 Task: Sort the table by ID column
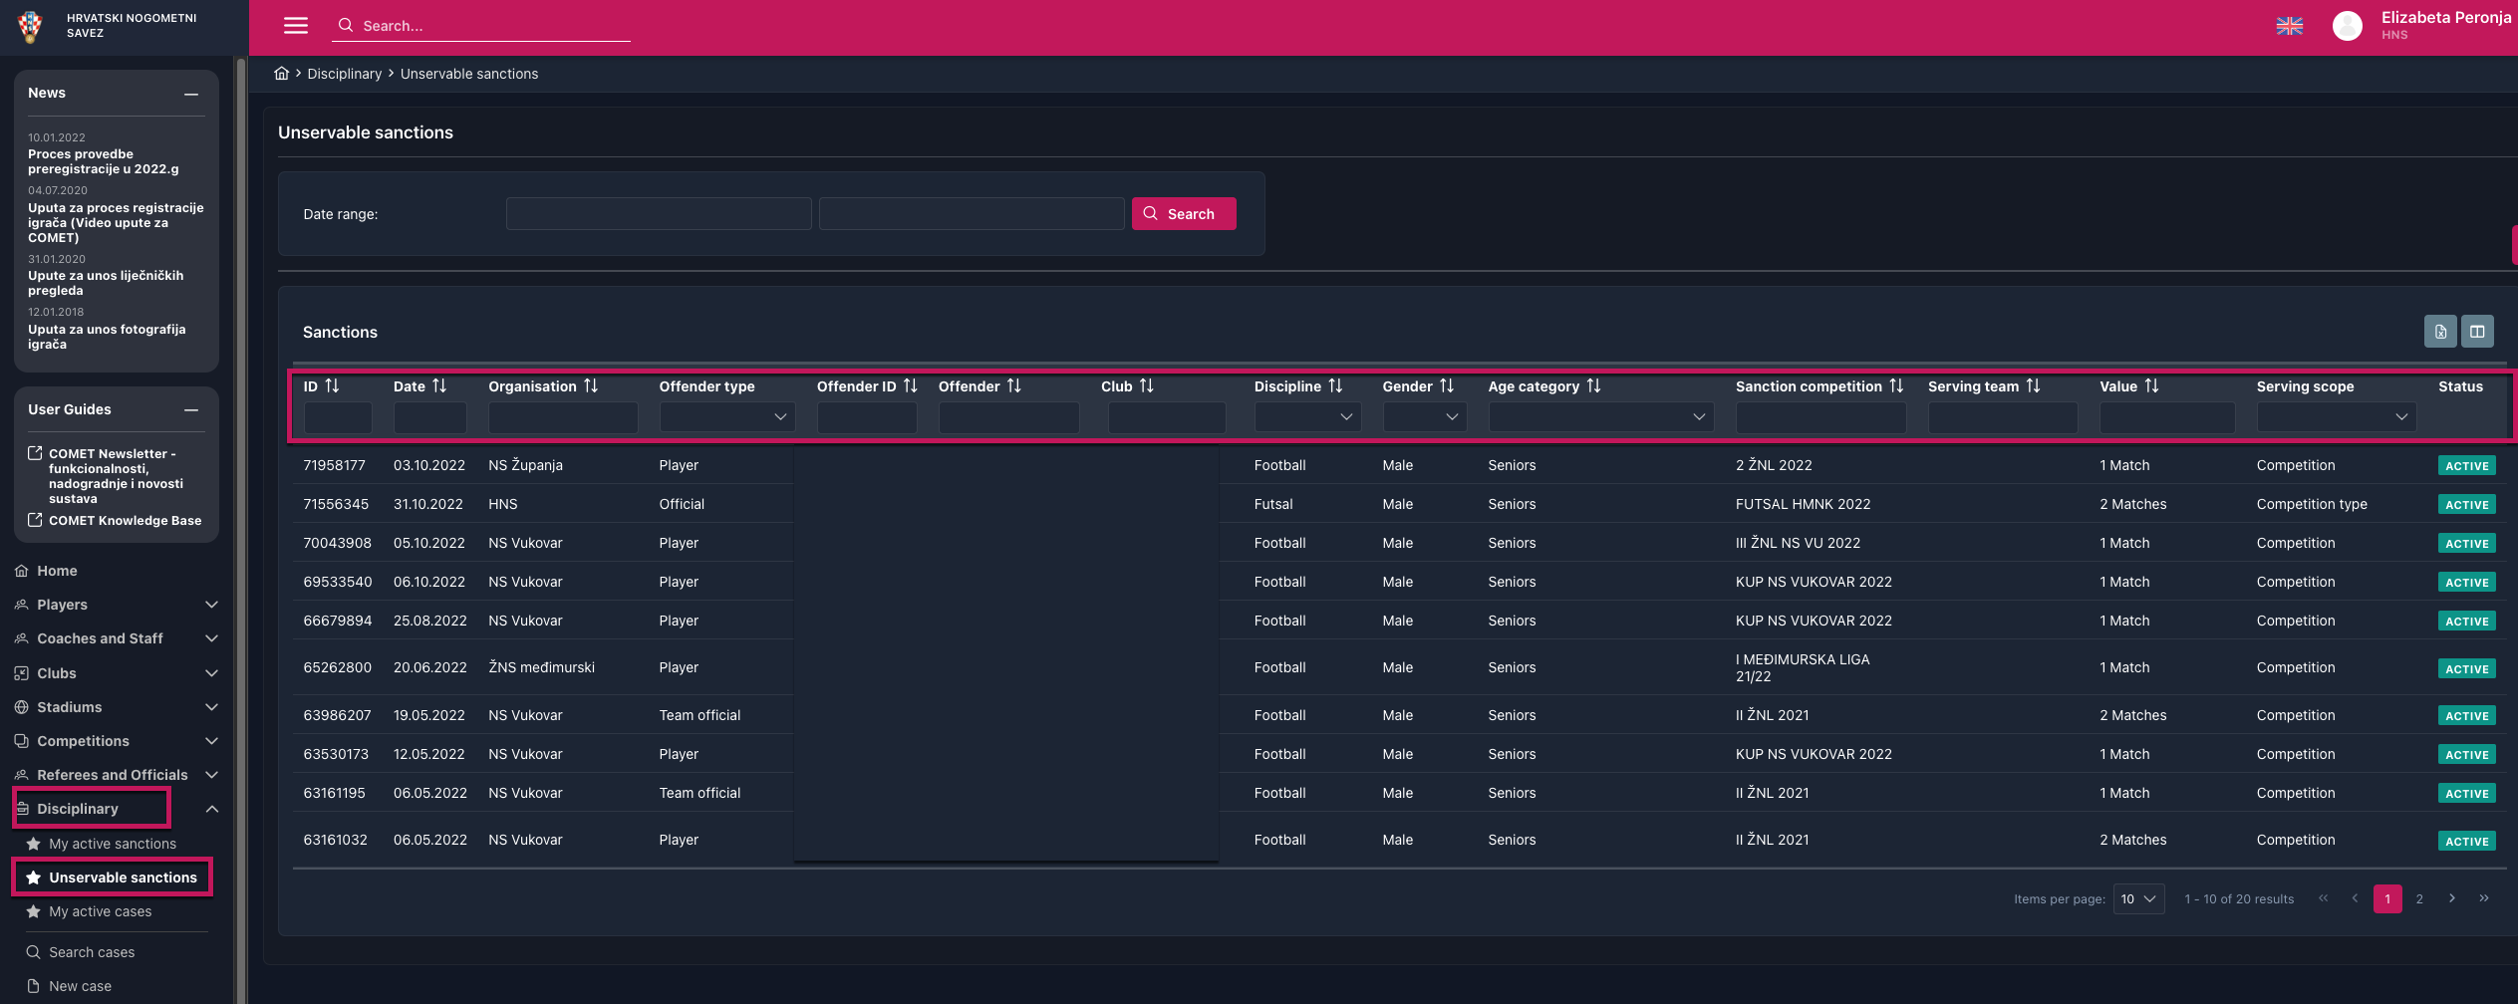click(332, 386)
